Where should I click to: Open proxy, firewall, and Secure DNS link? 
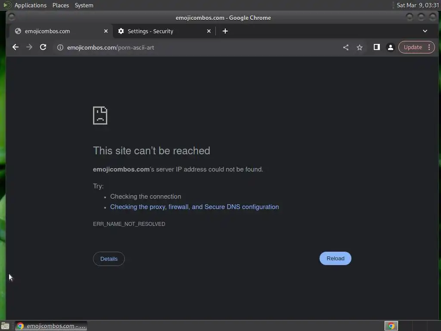pyautogui.click(x=194, y=207)
